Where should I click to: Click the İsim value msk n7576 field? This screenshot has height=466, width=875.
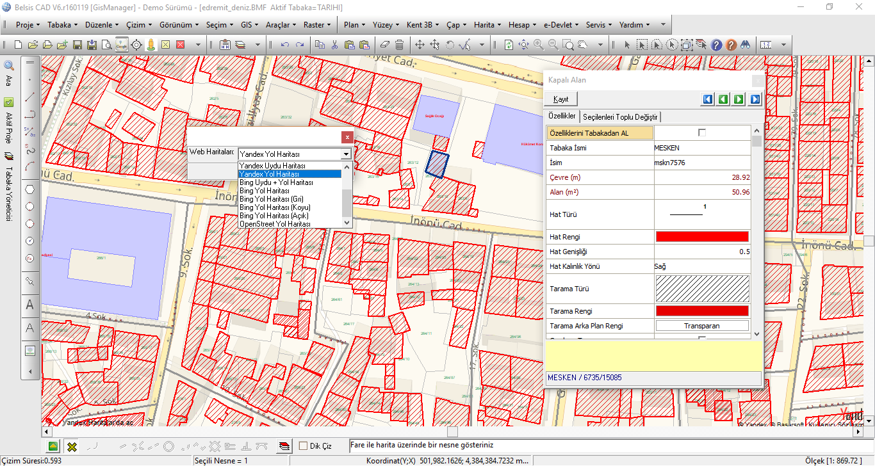702,163
